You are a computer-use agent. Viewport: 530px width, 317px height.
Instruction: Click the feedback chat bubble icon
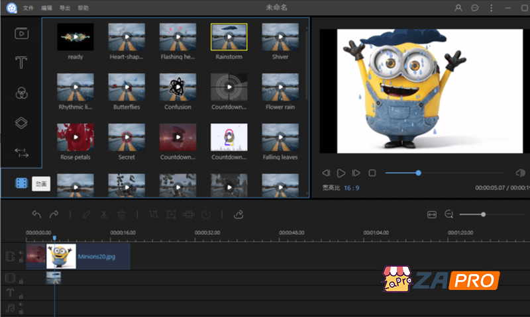(475, 8)
